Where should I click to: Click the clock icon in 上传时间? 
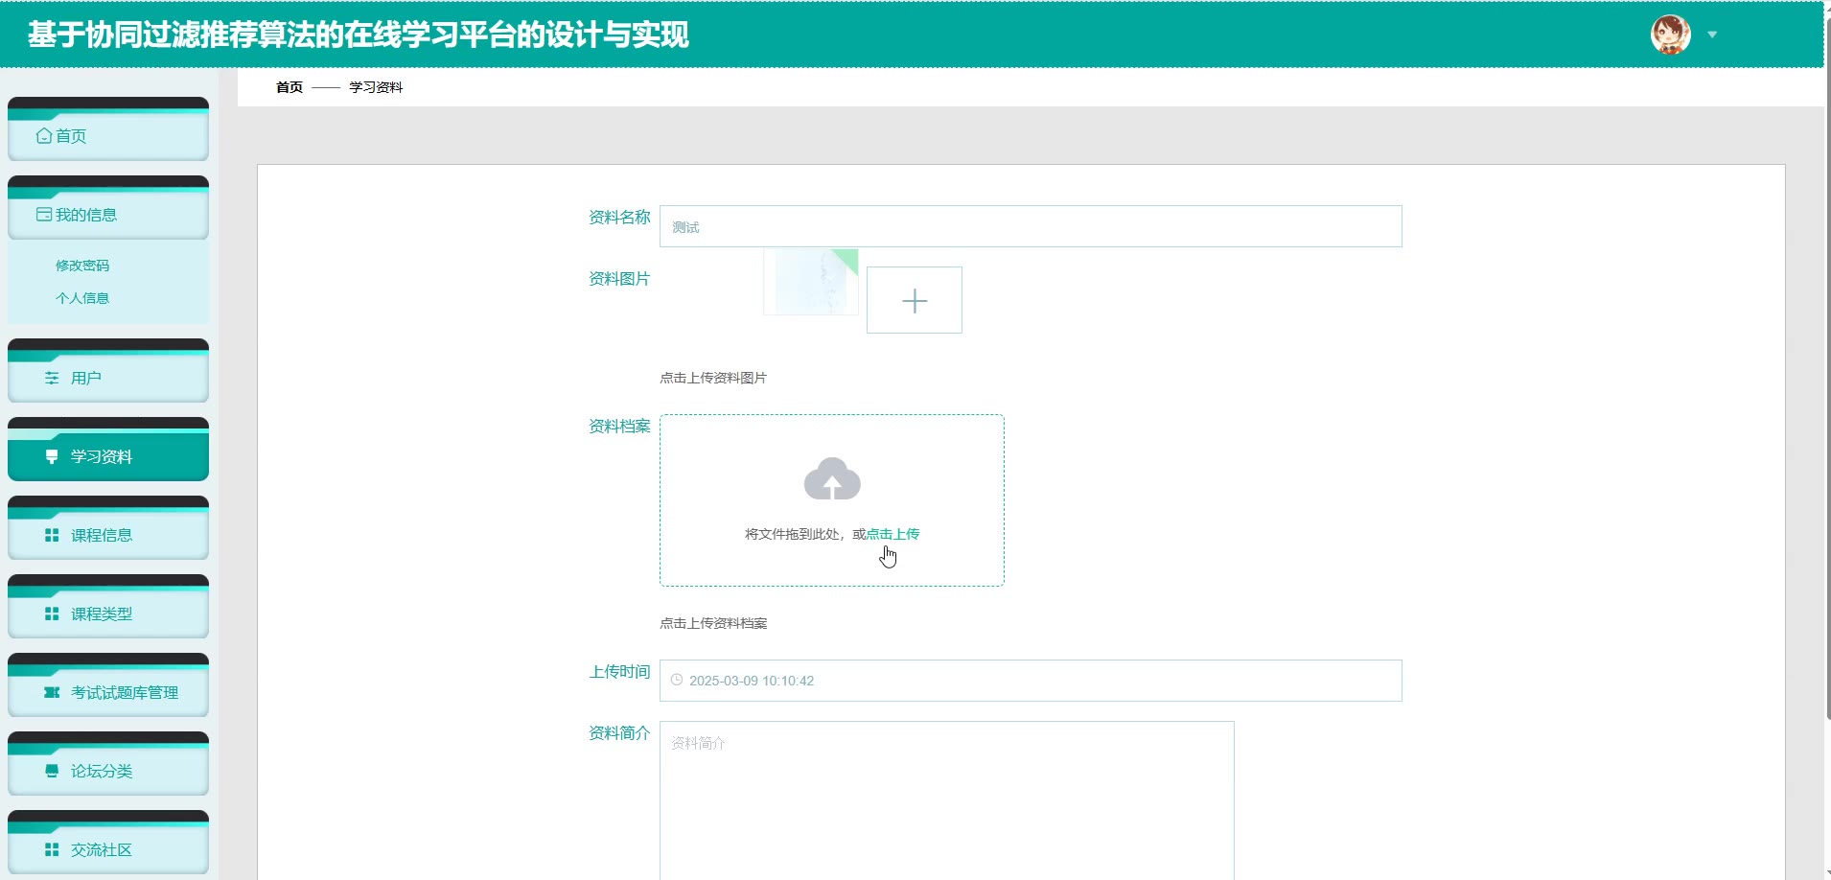pos(677,680)
